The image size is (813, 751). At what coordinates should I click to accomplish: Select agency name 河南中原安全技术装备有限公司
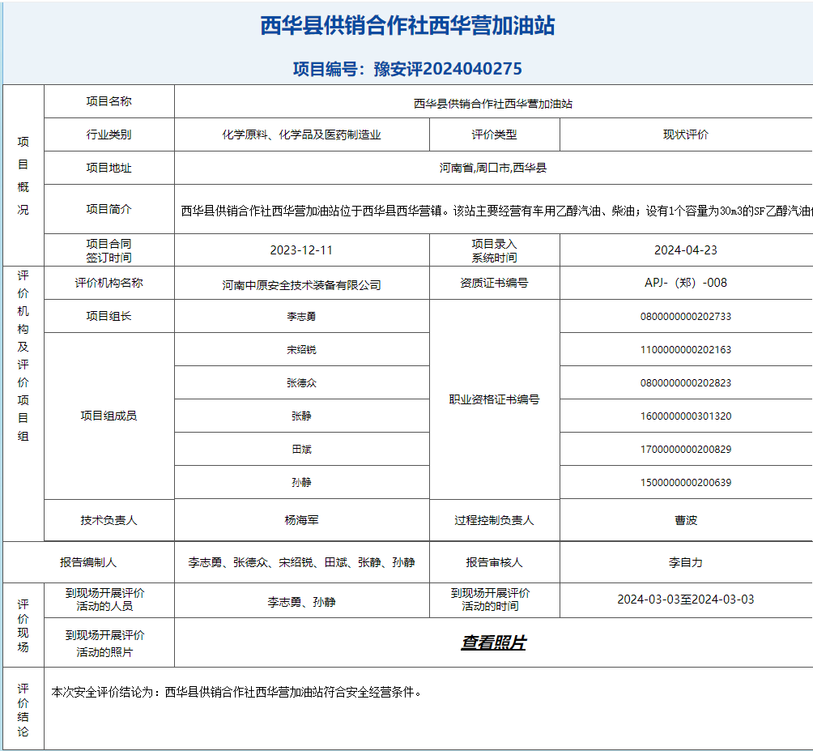302,285
